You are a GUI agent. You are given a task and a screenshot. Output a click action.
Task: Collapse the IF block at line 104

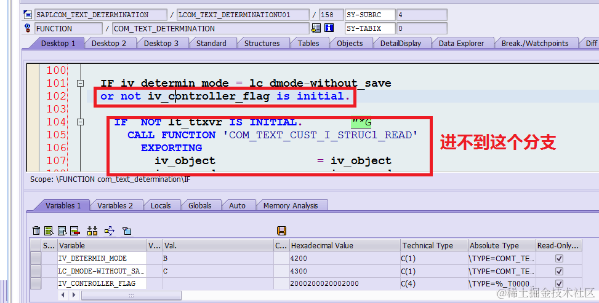pos(80,122)
